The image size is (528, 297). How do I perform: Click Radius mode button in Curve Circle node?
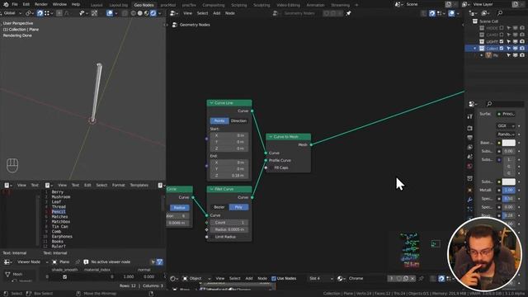179,207
